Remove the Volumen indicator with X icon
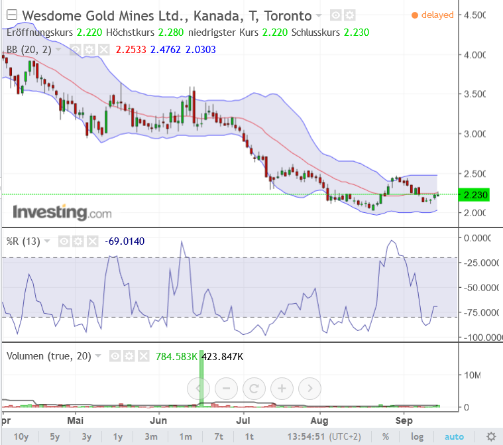Image resolution: width=503 pixels, height=445 pixels. coord(143,355)
